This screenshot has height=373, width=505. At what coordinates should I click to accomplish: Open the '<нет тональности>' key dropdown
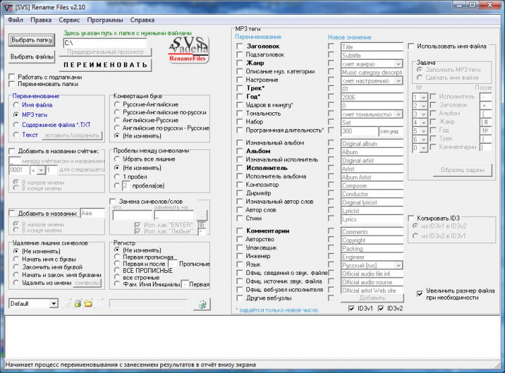pos(399,114)
